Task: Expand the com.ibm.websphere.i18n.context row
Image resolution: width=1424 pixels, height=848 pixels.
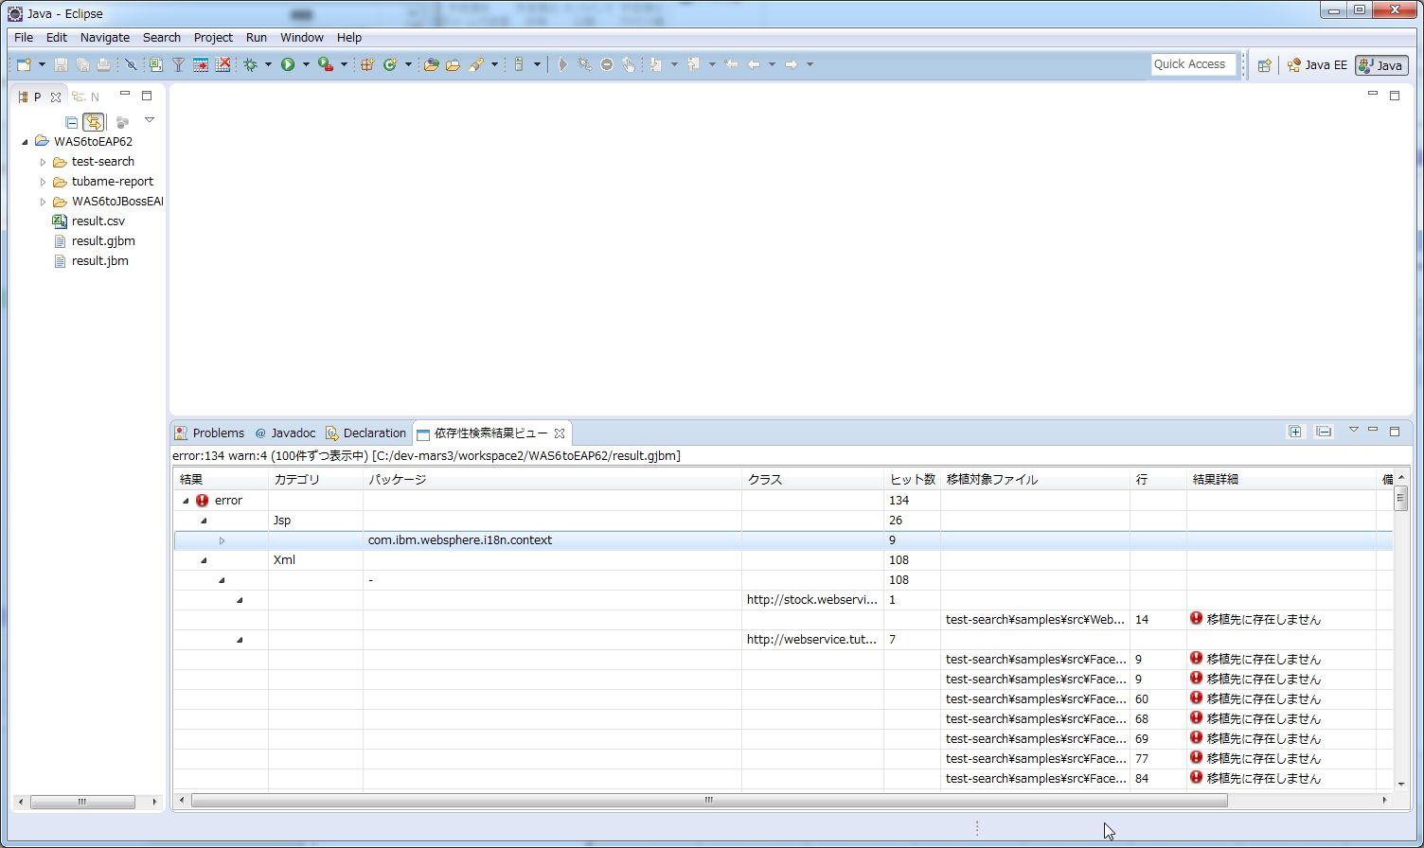Action: pyautogui.click(x=222, y=540)
